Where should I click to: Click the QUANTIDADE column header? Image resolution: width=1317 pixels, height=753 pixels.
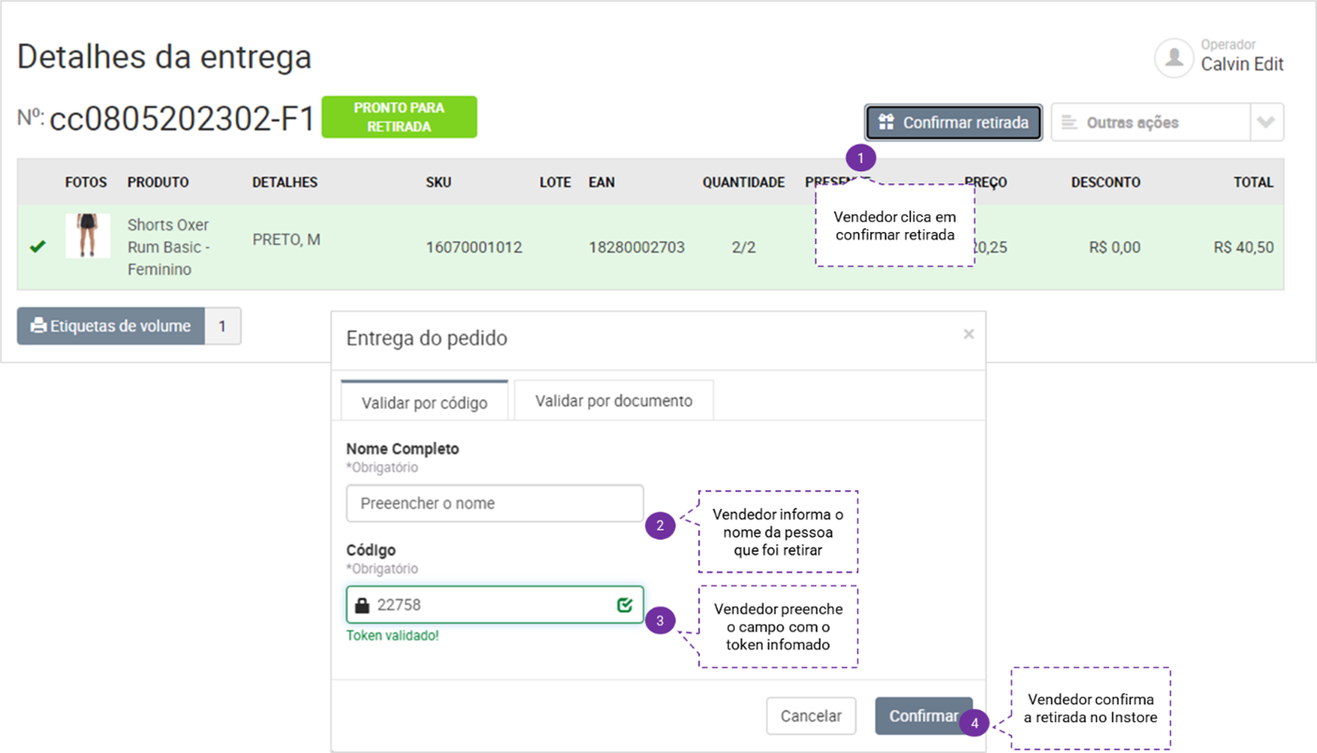744,182
